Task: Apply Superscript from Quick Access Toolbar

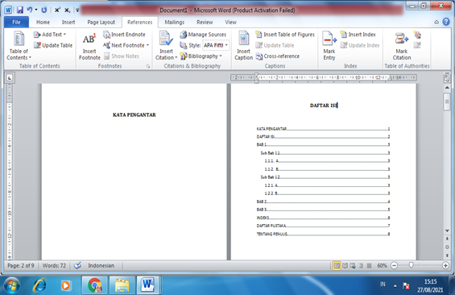Action: (57, 10)
